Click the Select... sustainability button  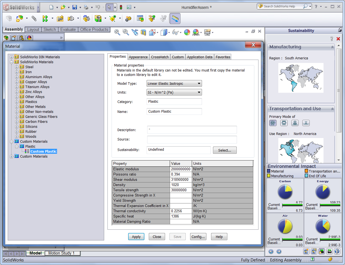pos(225,150)
